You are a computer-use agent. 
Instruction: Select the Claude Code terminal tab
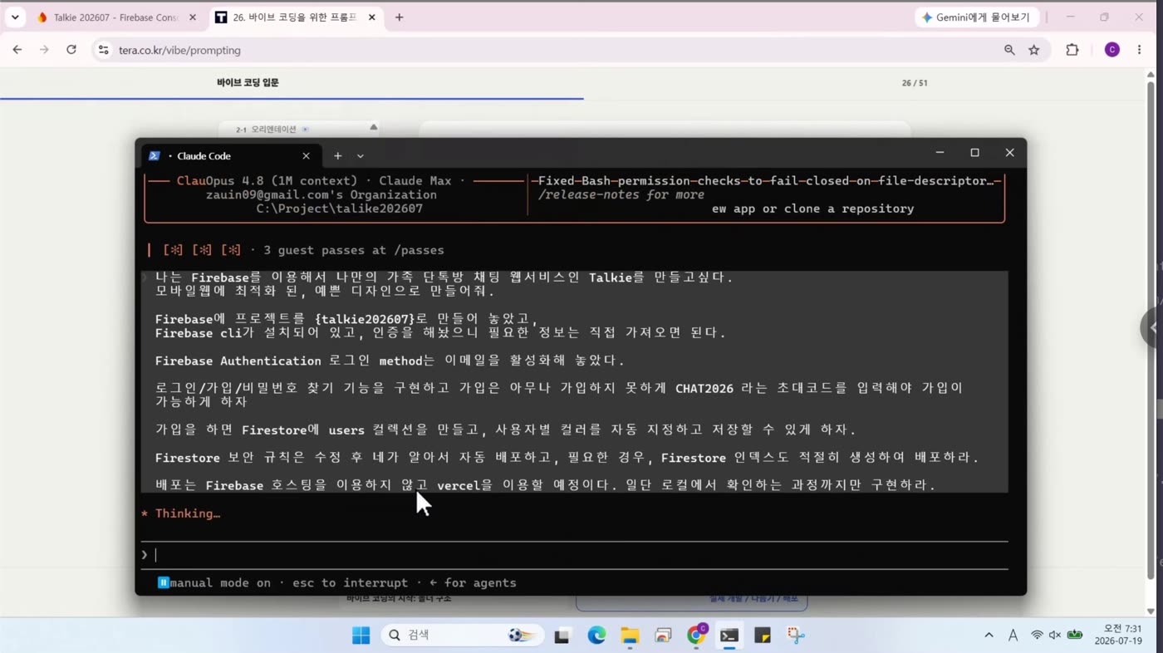coord(231,155)
